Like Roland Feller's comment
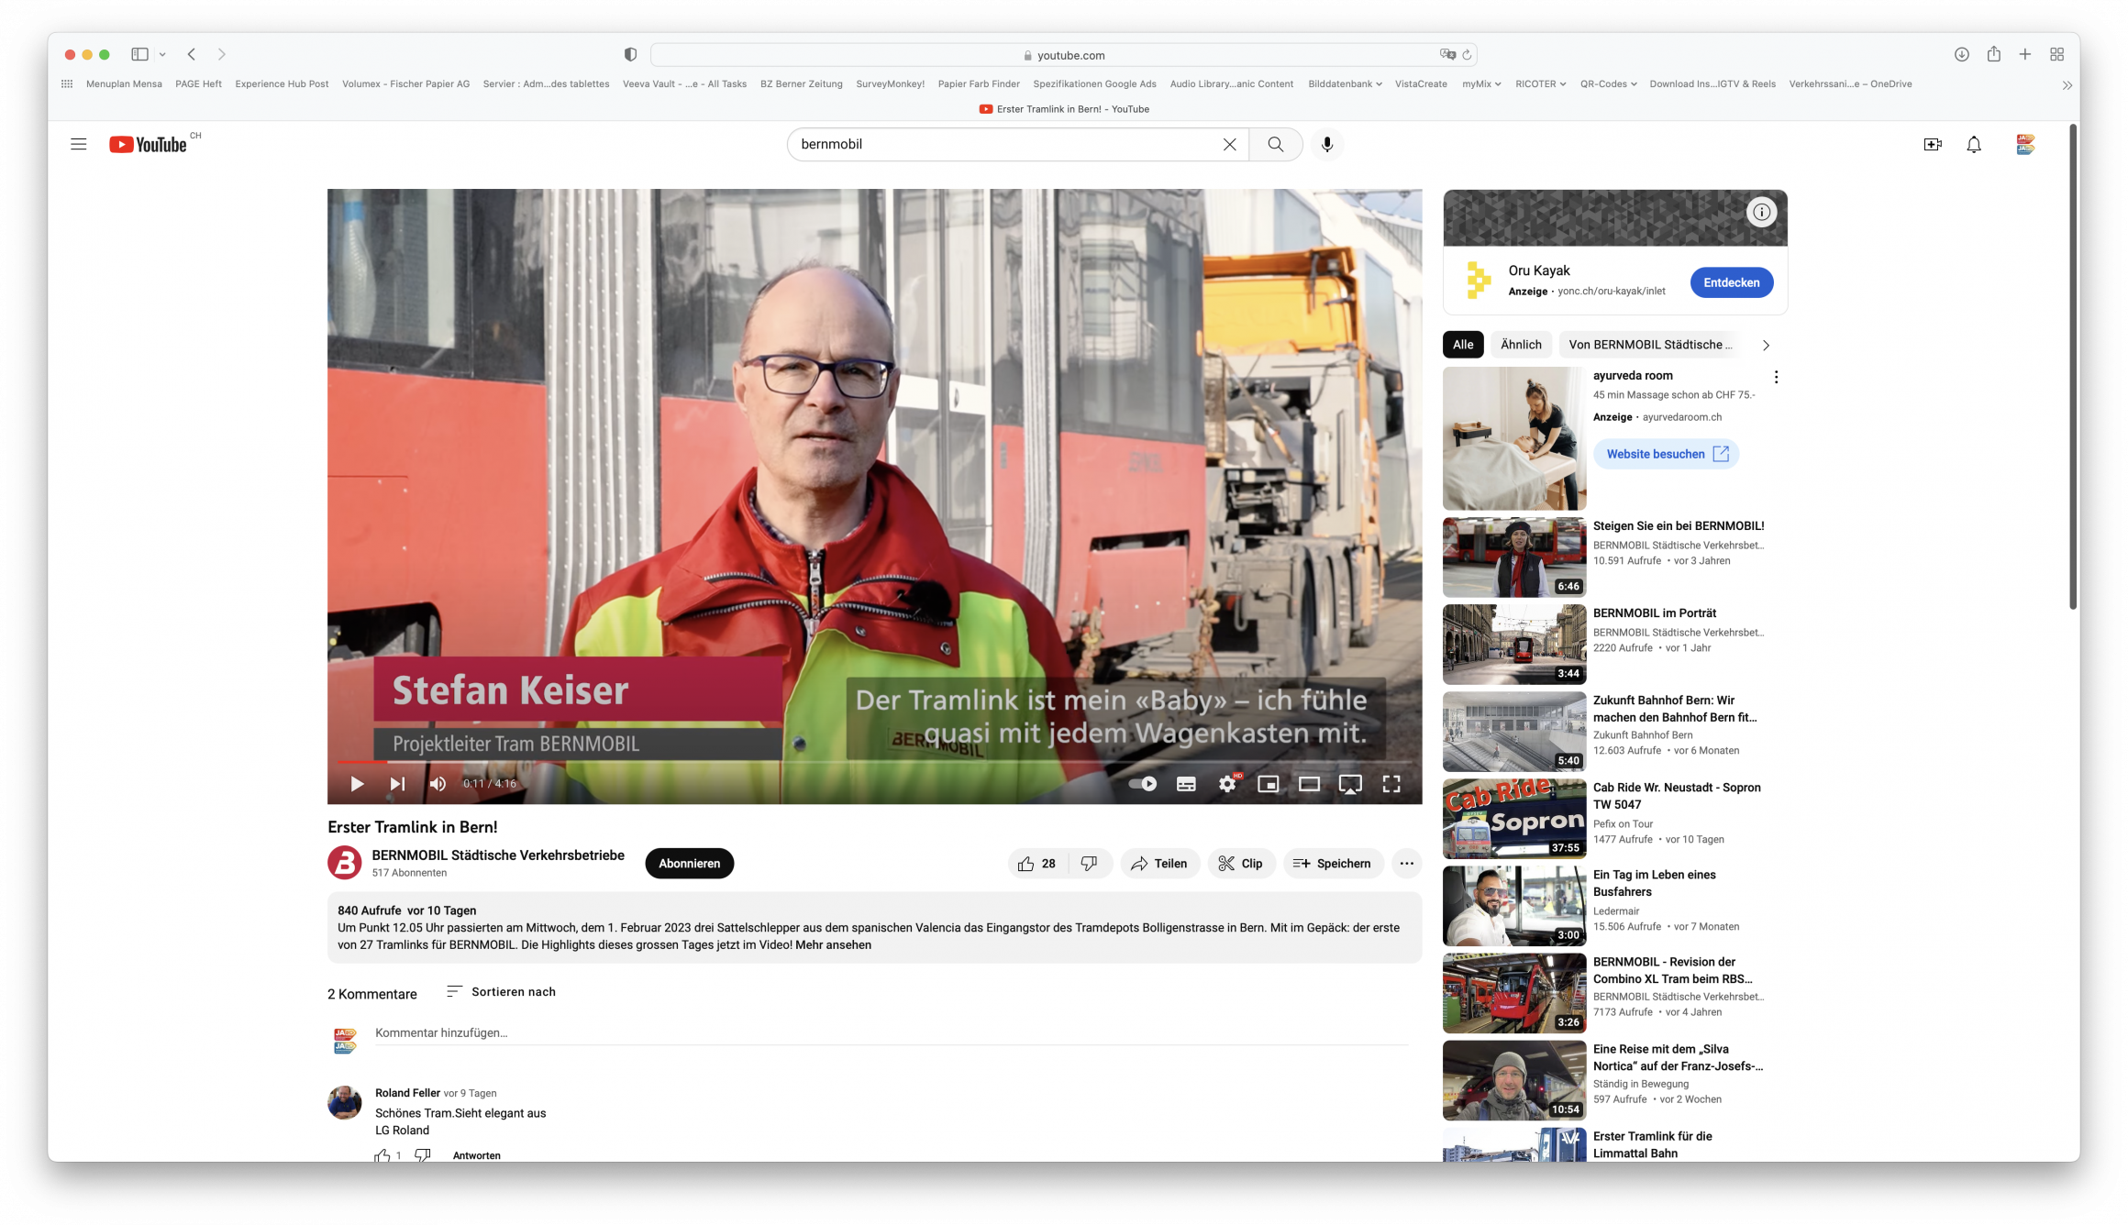The image size is (2128, 1225). pyautogui.click(x=382, y=1156)
